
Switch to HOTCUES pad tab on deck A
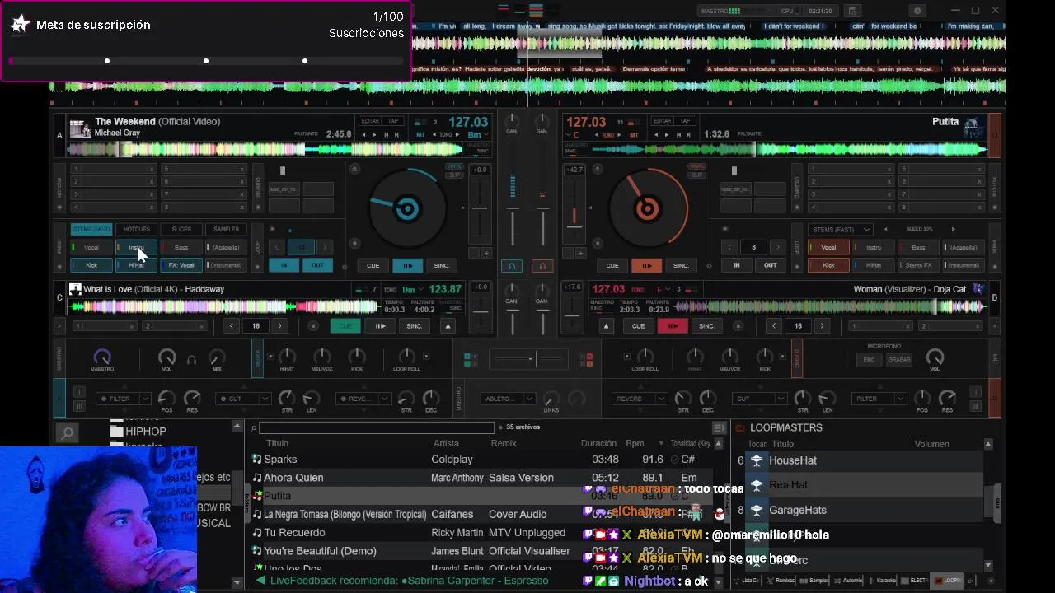(136, 229)
